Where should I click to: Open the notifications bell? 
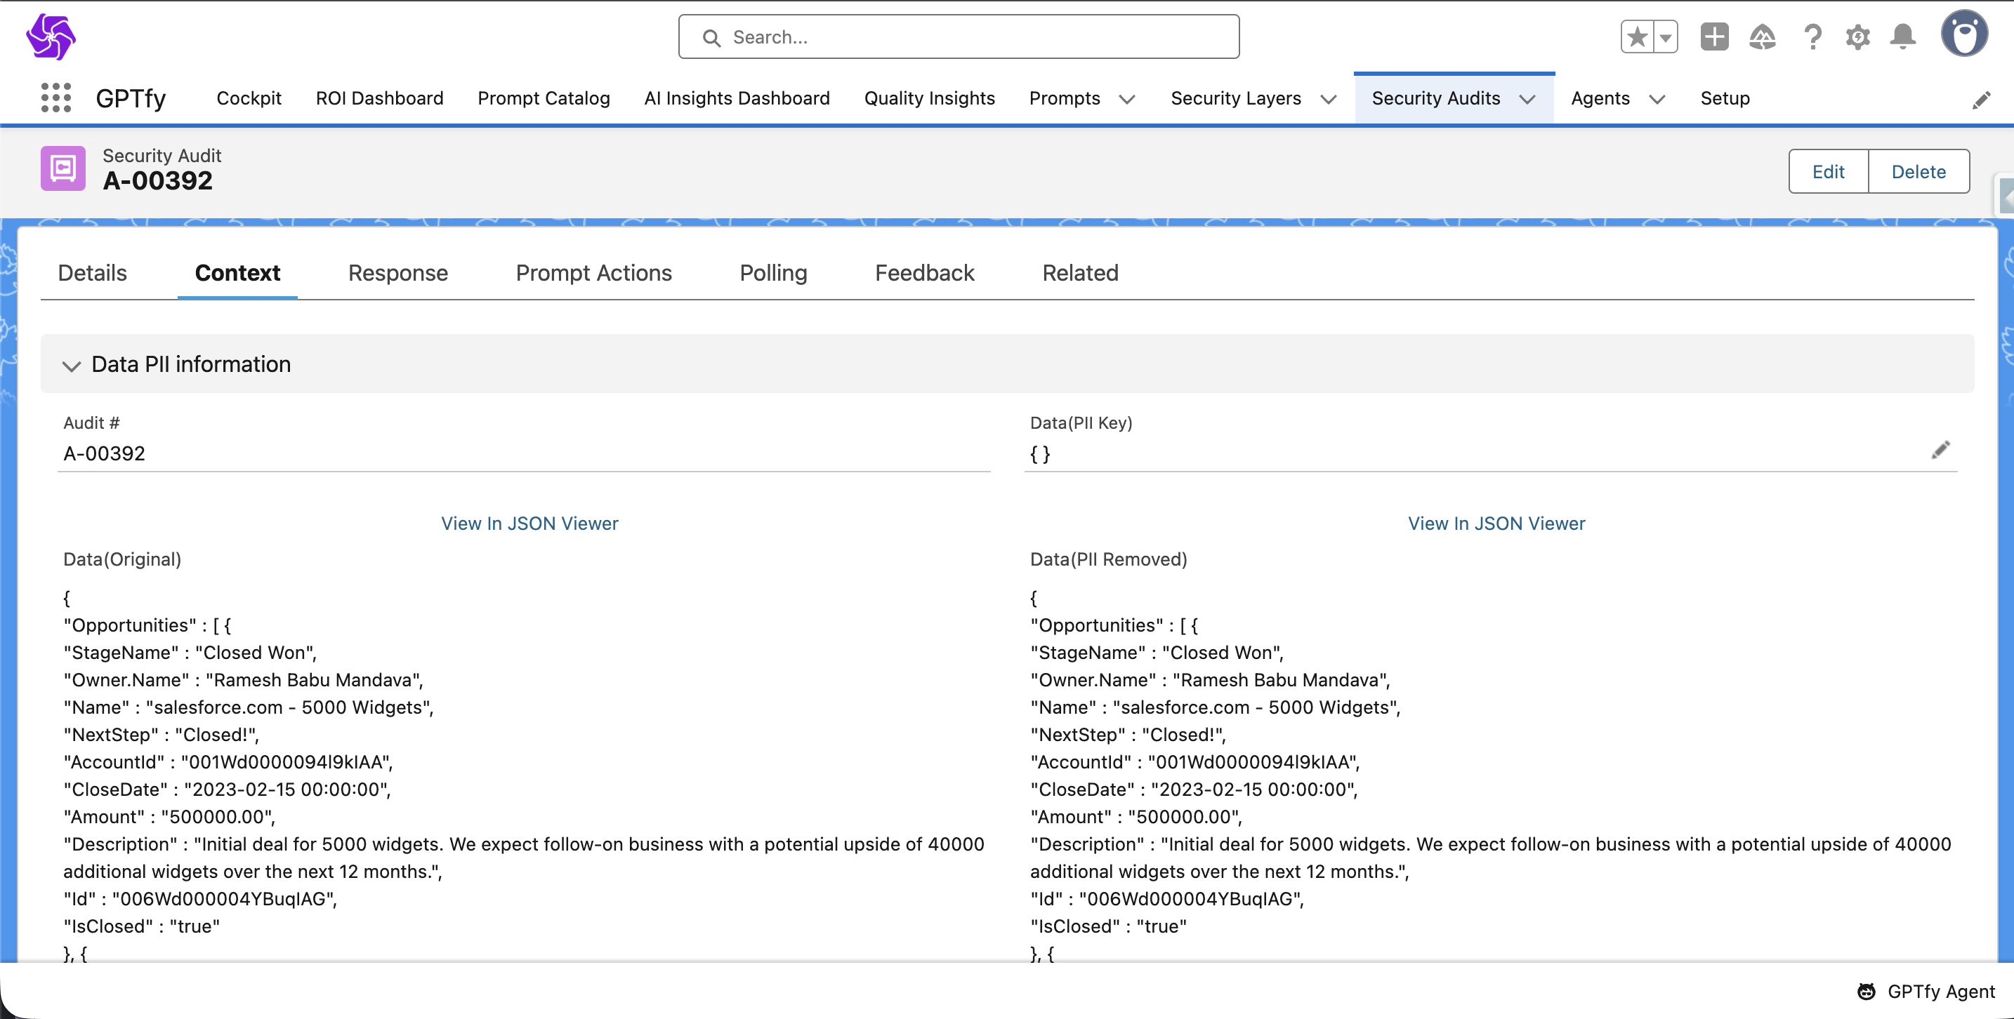1903,36
